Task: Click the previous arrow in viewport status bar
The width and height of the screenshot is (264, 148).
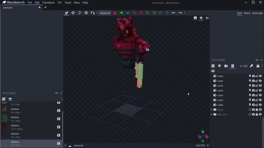Action: pos(65,146)
